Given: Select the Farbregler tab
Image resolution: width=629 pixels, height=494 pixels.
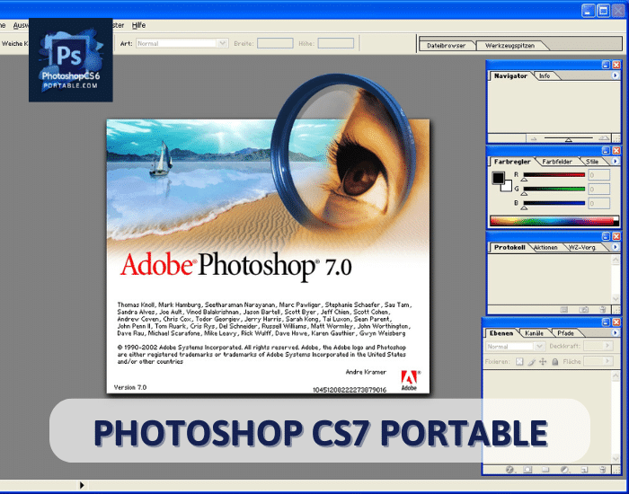Looking at the screenshot, I should point(512,162).
